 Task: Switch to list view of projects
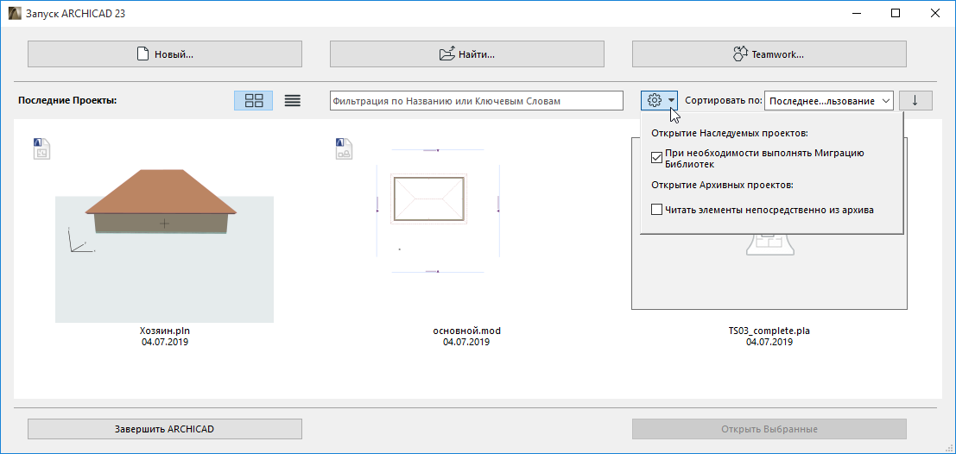(x=293, y=100)
